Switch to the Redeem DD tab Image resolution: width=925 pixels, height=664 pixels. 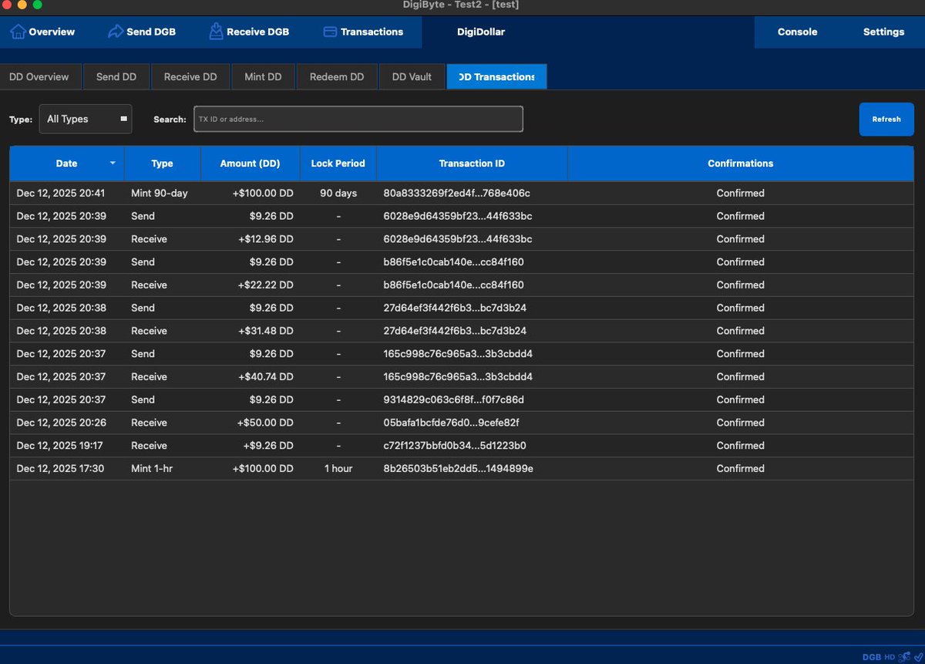[337, 77]
